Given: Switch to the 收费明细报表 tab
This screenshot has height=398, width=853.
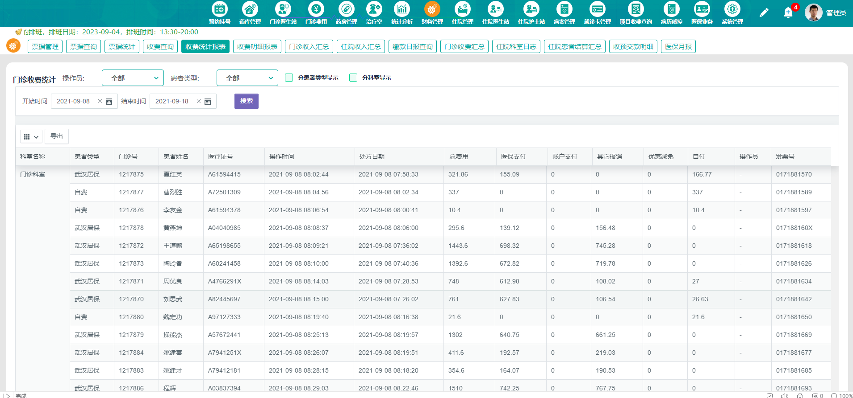Looking at the screenshot, I should 257,47.
